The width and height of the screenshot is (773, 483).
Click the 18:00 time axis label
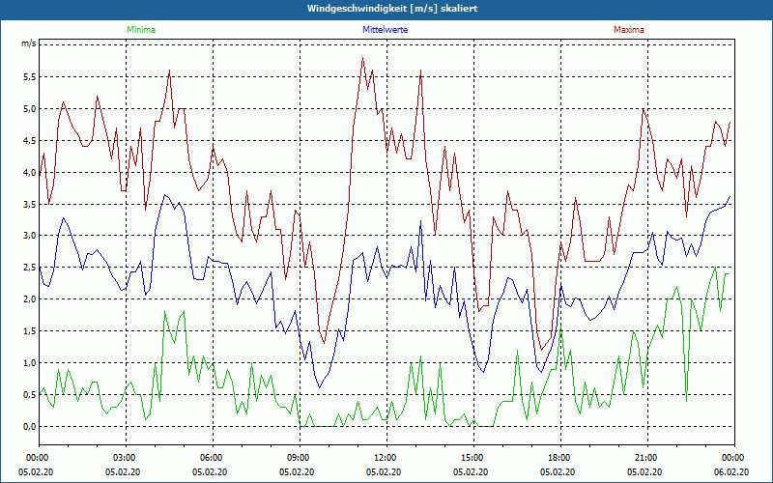(x=560, y=457)
